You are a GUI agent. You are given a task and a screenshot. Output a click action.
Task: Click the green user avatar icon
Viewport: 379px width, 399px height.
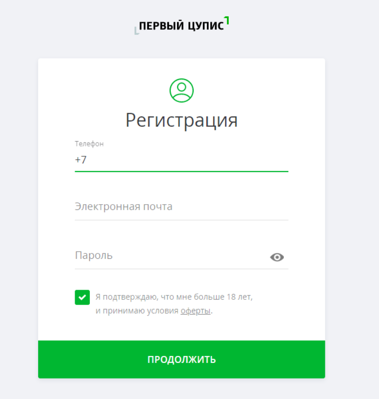pos(181,90)
